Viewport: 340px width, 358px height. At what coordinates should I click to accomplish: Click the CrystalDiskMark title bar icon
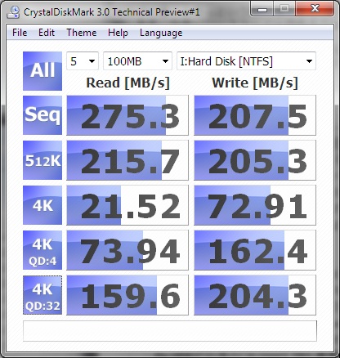click(x=13, y=11)
